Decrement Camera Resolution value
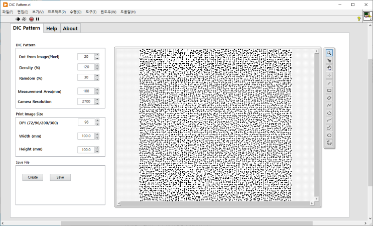373x226 pixels. tap(97, 103)
